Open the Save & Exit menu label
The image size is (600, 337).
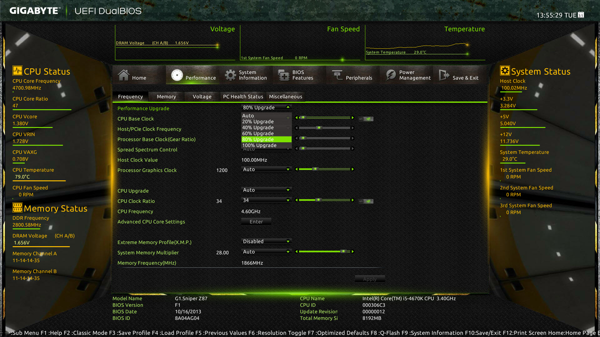point(465,78)
